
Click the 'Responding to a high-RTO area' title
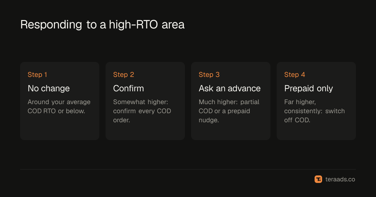pyautogui.click(x=102, y=25)
